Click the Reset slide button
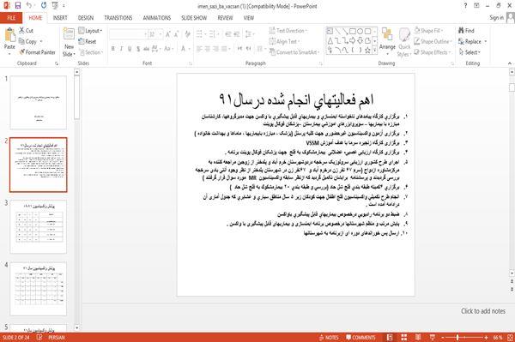515x342 pixels. [88, 41]
